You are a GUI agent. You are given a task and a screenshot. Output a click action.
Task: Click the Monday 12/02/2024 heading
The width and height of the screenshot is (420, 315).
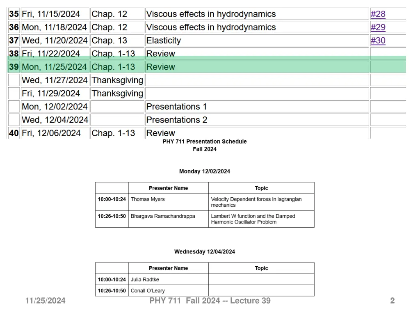point(205,171)
